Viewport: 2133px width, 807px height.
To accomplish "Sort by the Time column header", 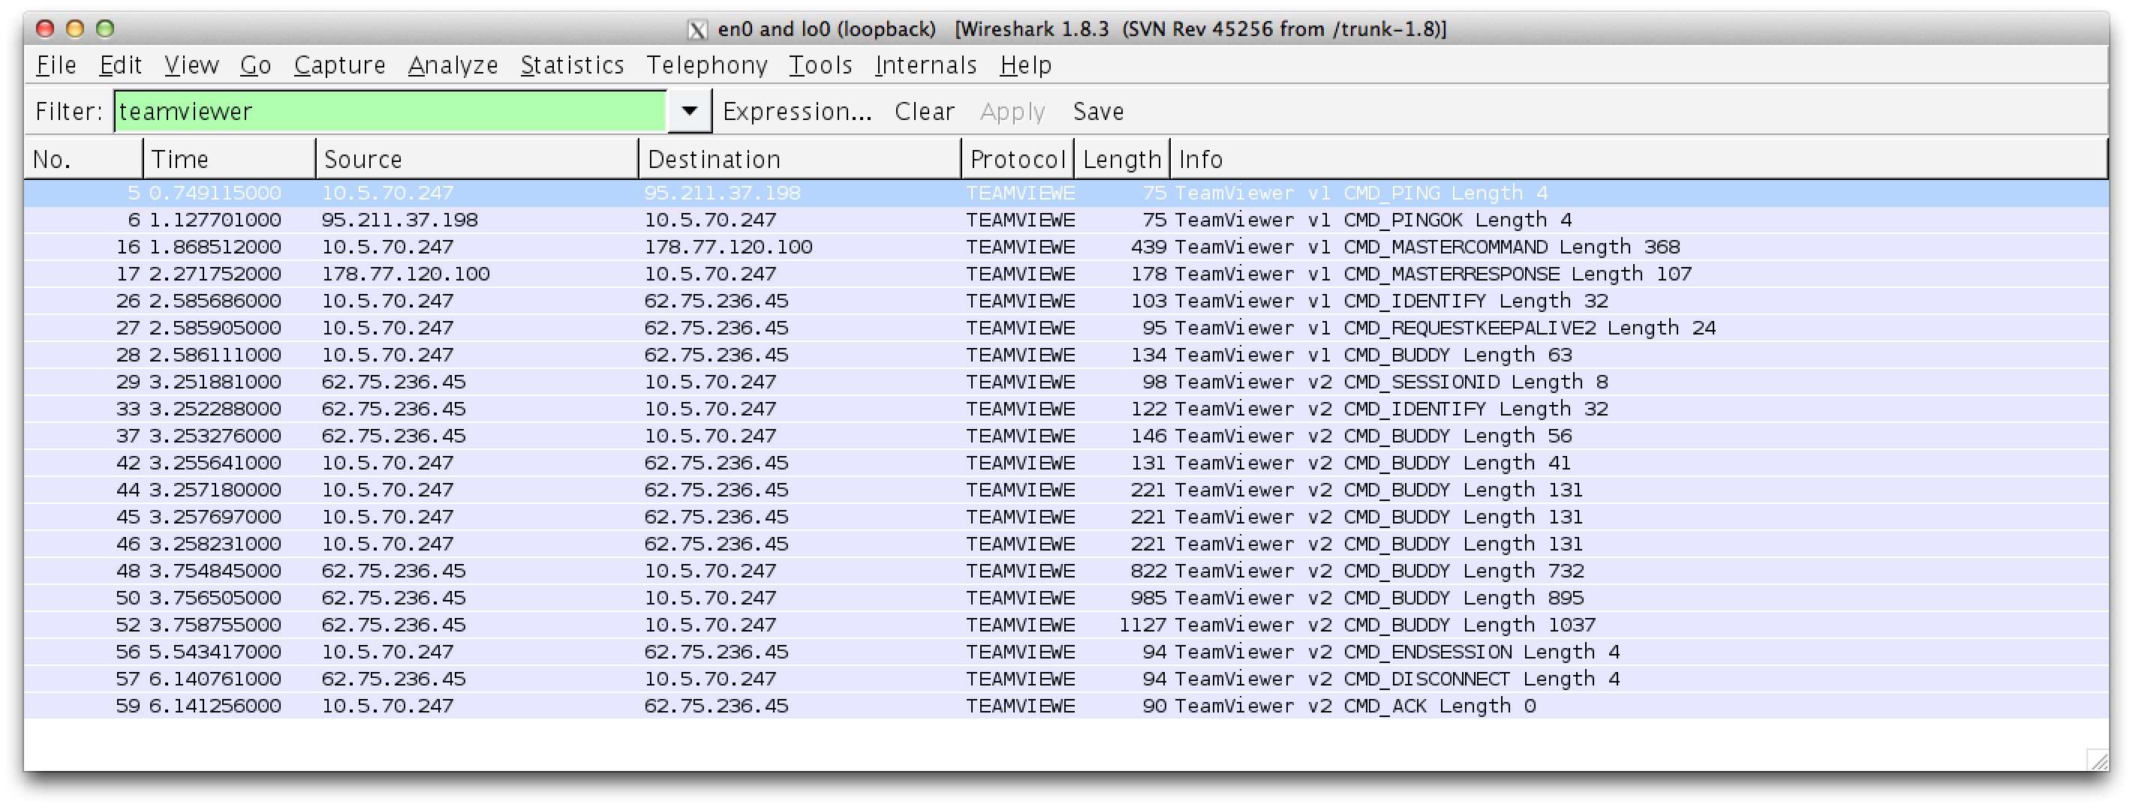I will [230, 159].
